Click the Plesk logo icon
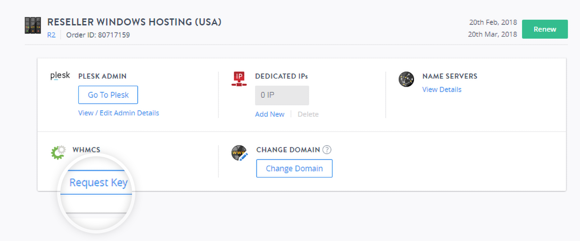580x241 pixels. click(60, 76)
